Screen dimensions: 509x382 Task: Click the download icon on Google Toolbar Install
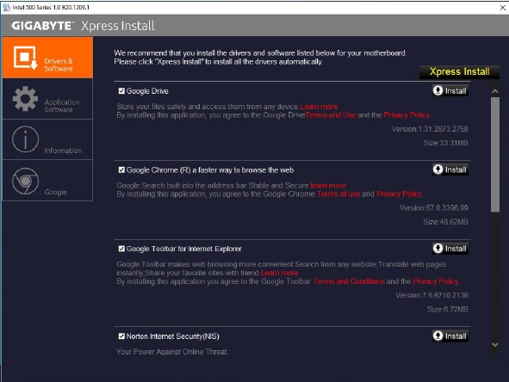click(438, 249)
